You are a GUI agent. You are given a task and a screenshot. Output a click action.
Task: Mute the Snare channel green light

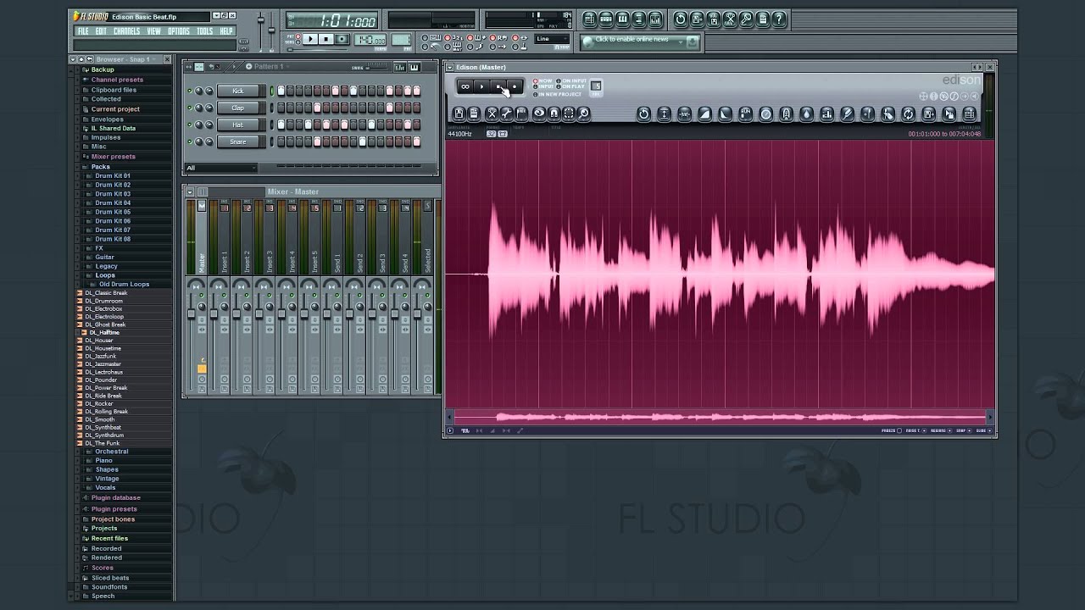(188, 141)
